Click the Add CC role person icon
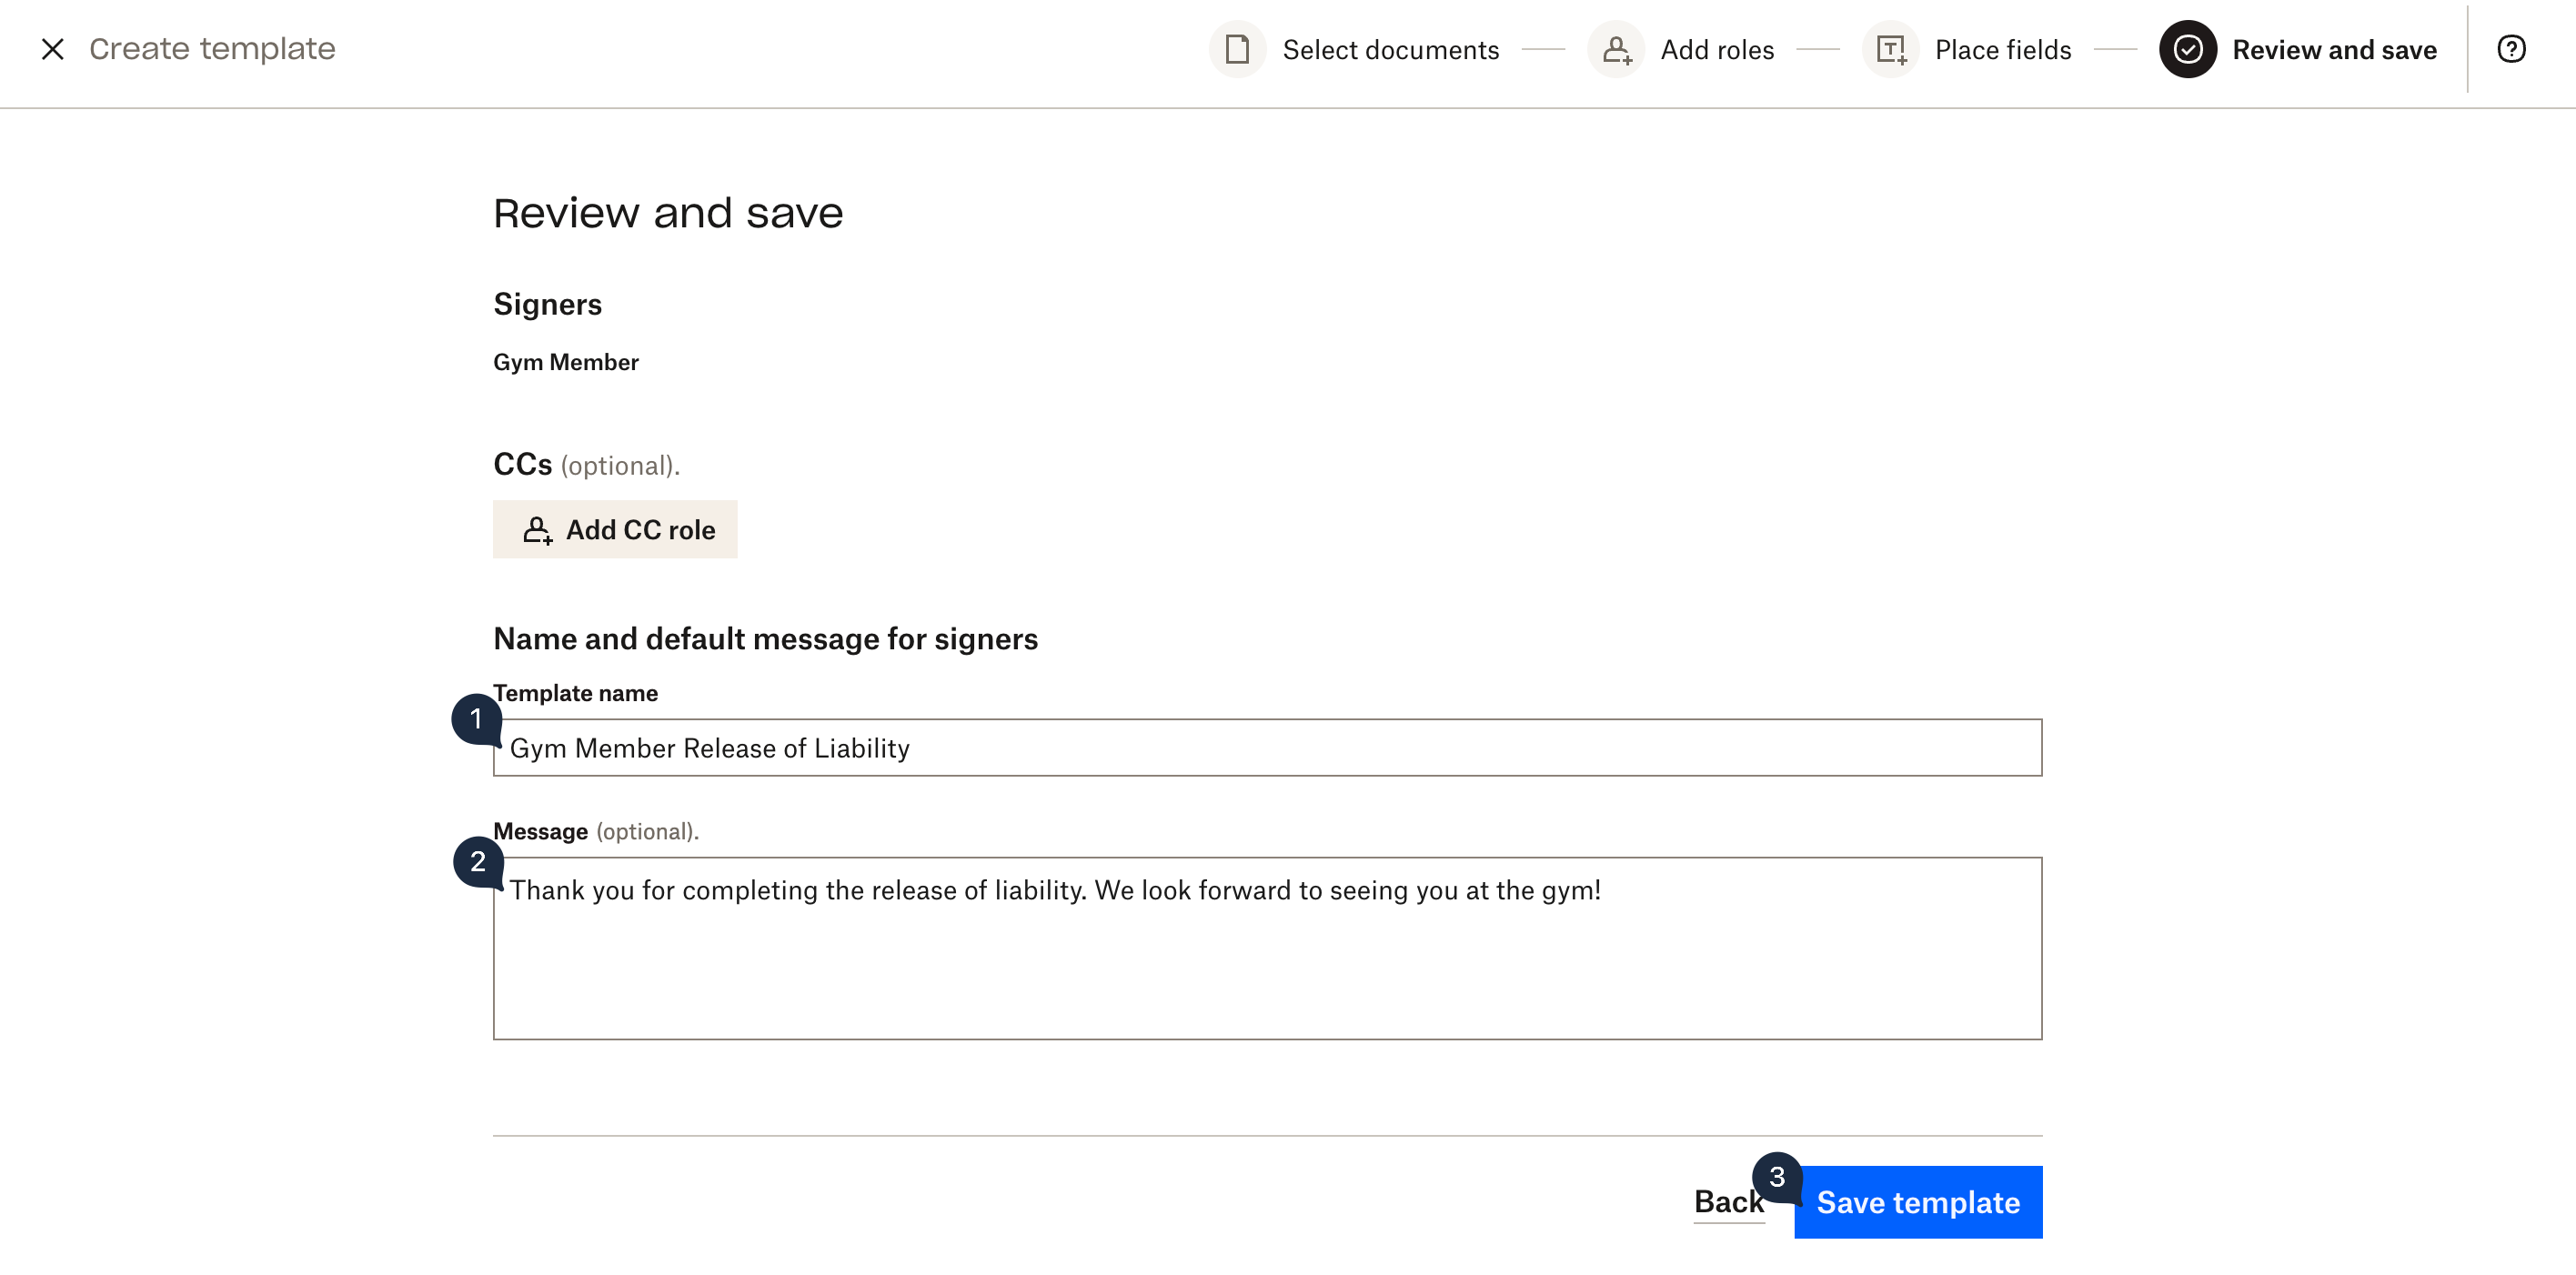 [x=536, y=529]
